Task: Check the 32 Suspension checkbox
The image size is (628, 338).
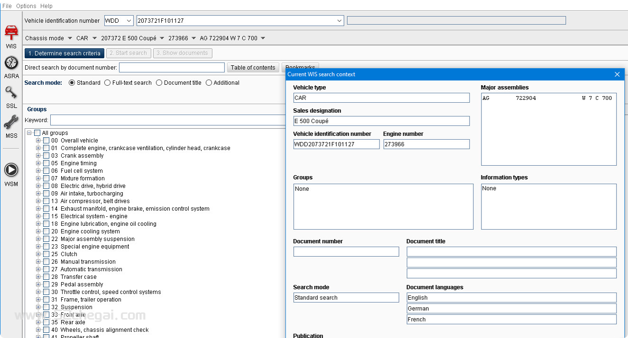Action: [x=46, y=307]
